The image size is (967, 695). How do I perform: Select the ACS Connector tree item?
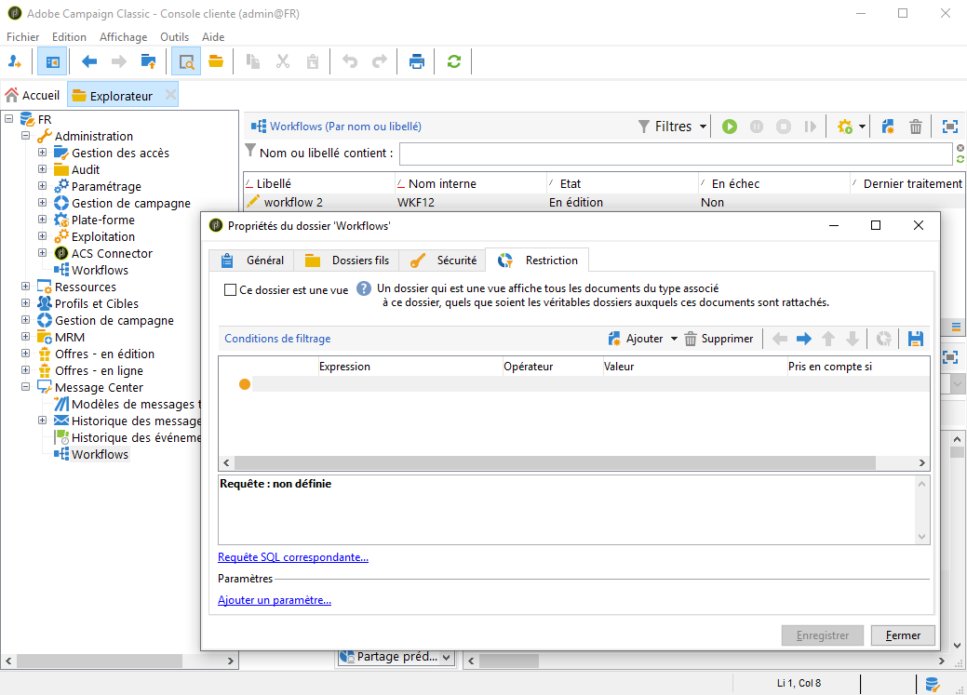coord(112,253)
